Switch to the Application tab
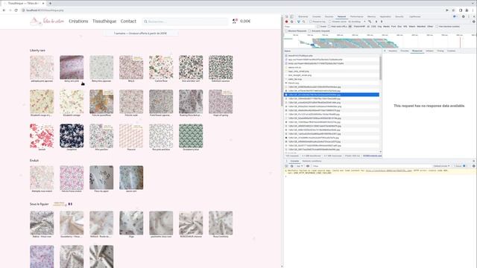477x268 pixels. [x=385, y=16]
